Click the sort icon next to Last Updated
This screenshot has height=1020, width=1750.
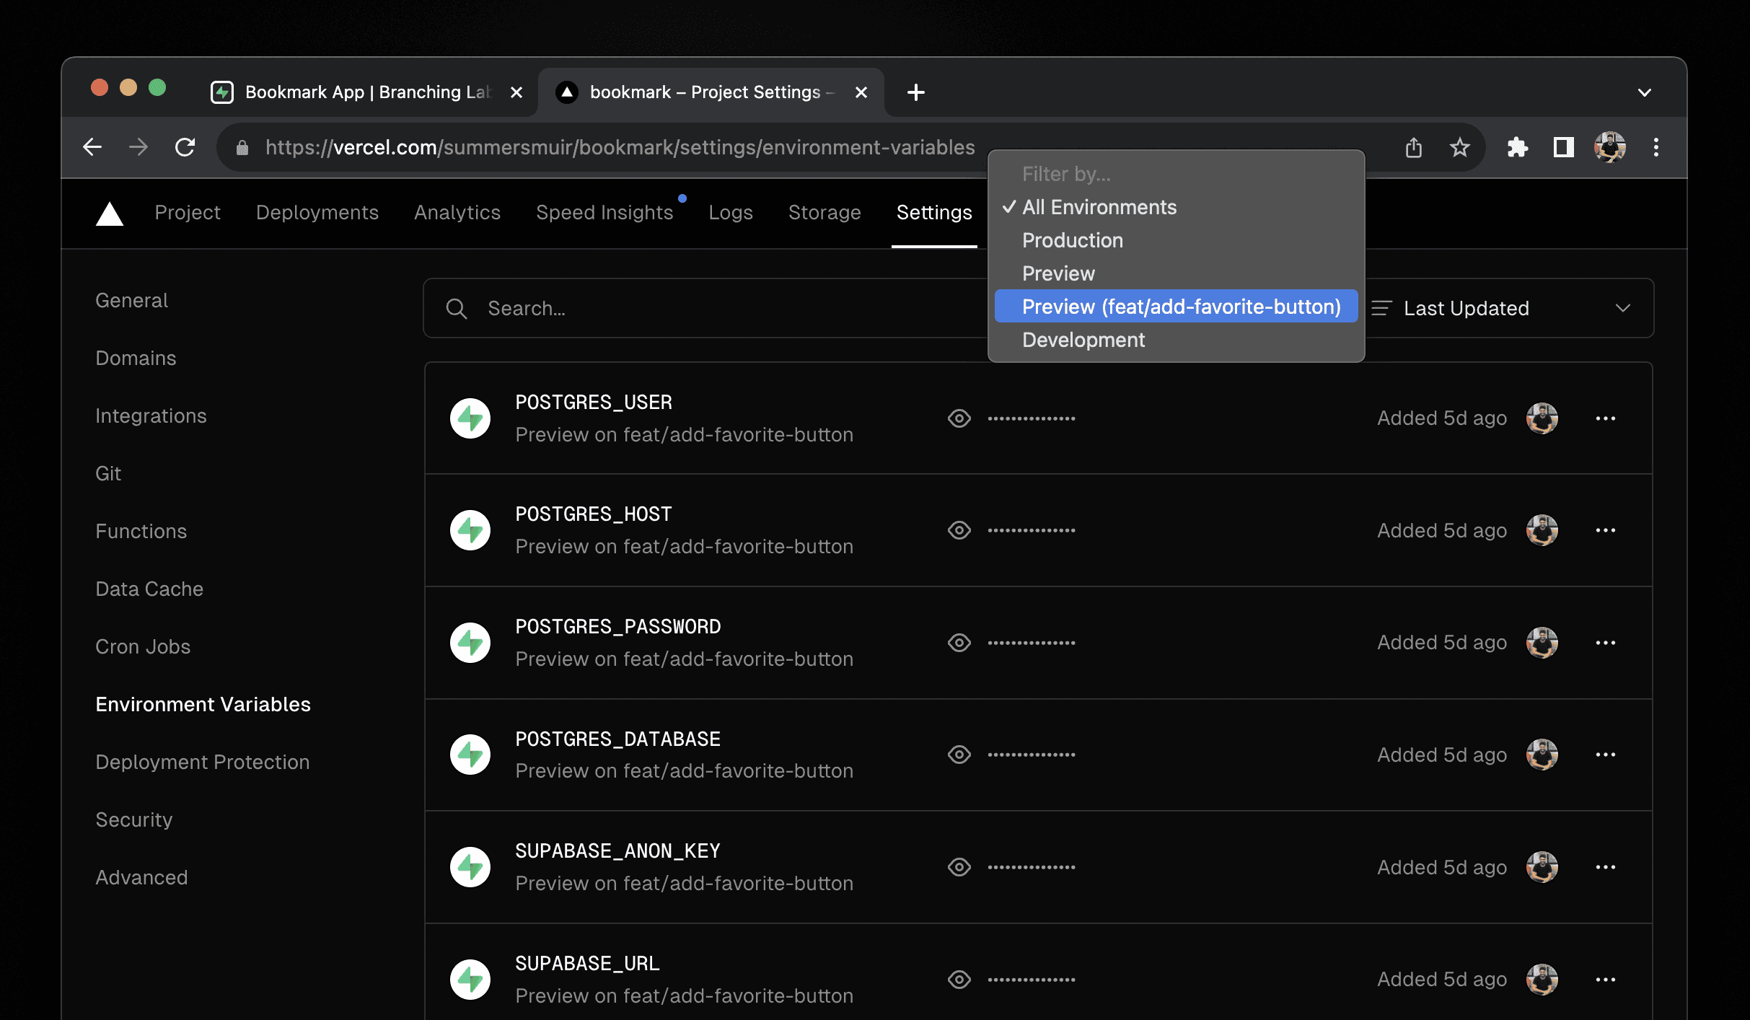1381,308
